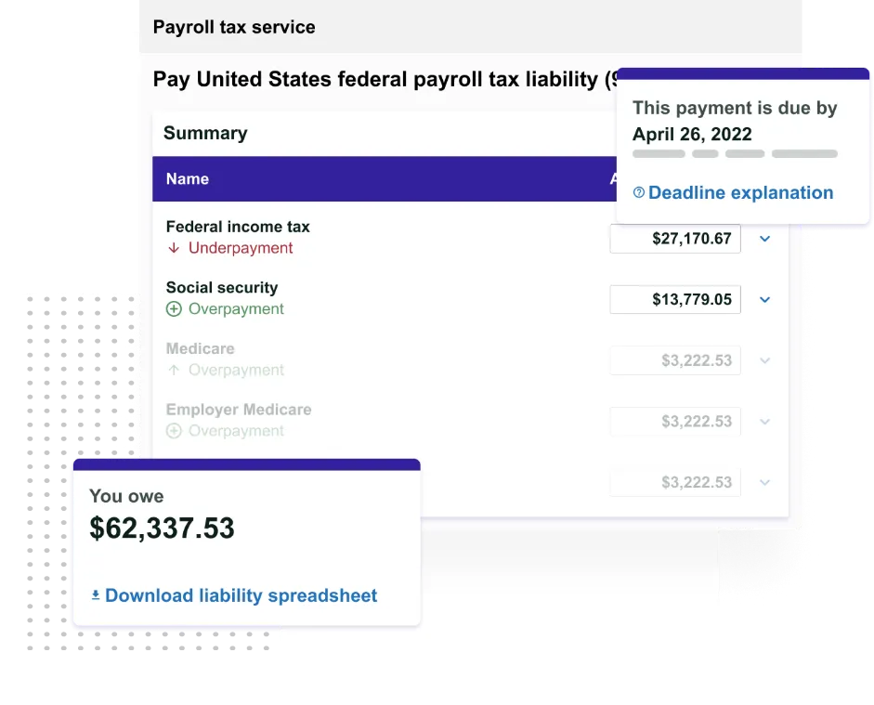
Task: Download the liability spreadsheet
Action: click(x=241, y=594)
